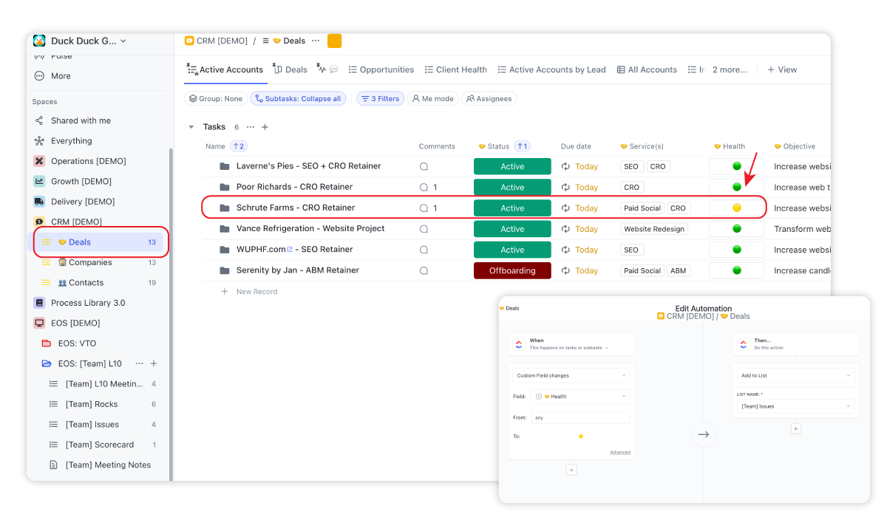Click New Record to add a row
Image resolution: width=887 pixels, height=517 pixels.
[x=249, y=292]
